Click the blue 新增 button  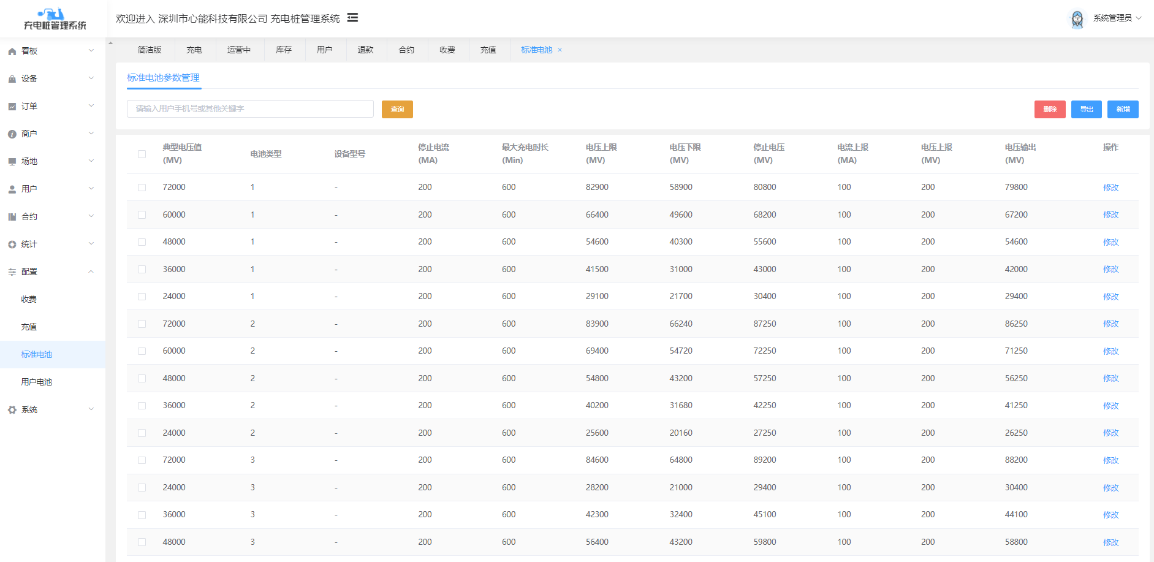click(x=1123, y=109)
